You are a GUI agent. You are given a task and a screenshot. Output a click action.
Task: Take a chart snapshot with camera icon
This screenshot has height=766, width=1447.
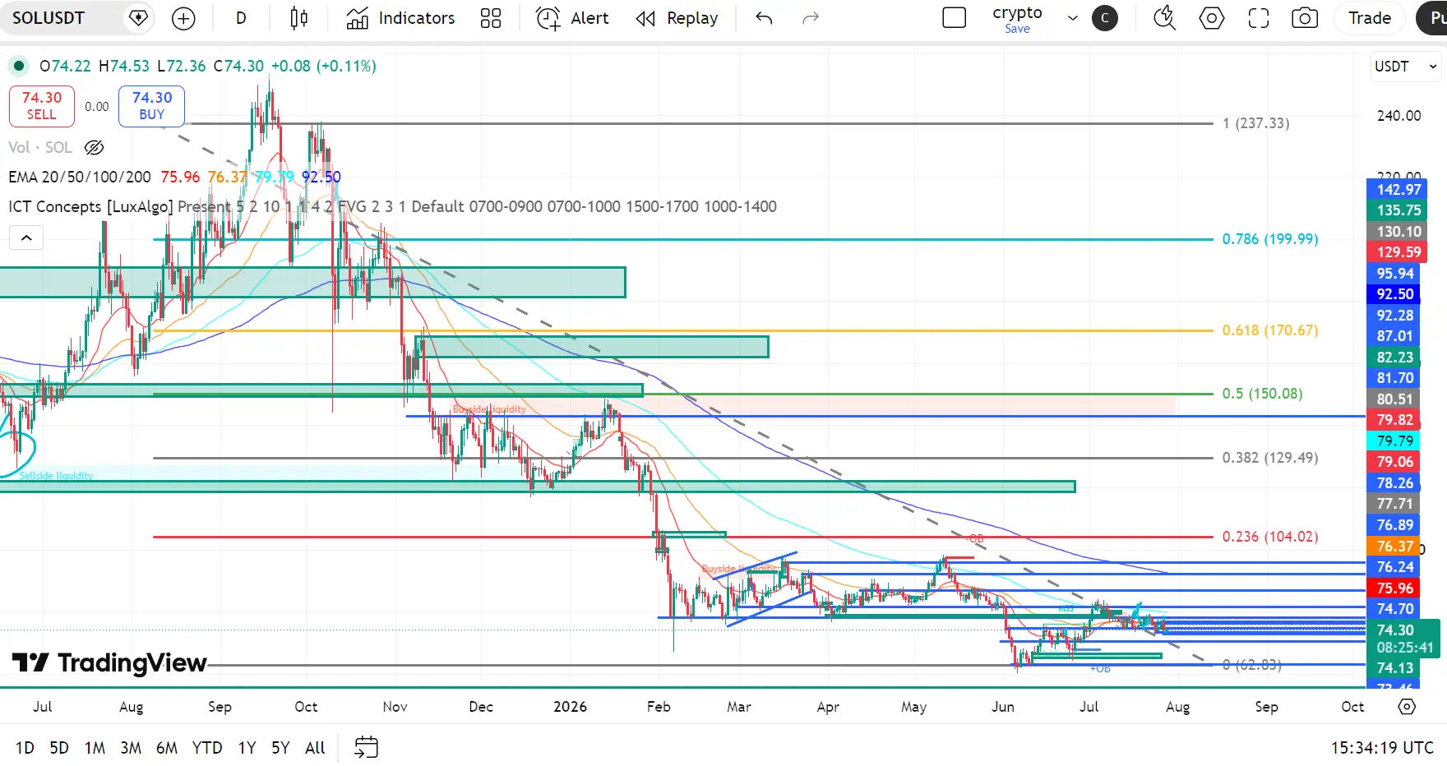(1305, 18)
